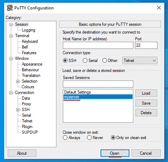This screenshot has height=162, width=168.
Task: Open the Colours category
Action: pyautogui.click(x=28, y=87)
